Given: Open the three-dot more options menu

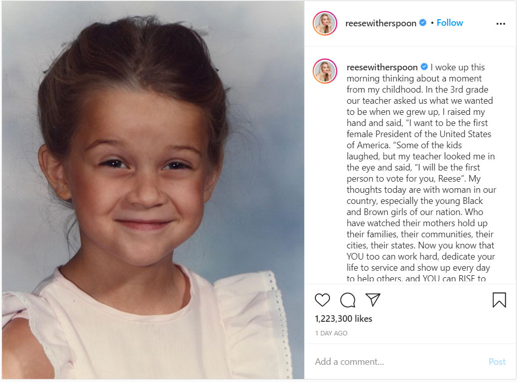Looking at the screenshot, I should [x=500, y=24].
